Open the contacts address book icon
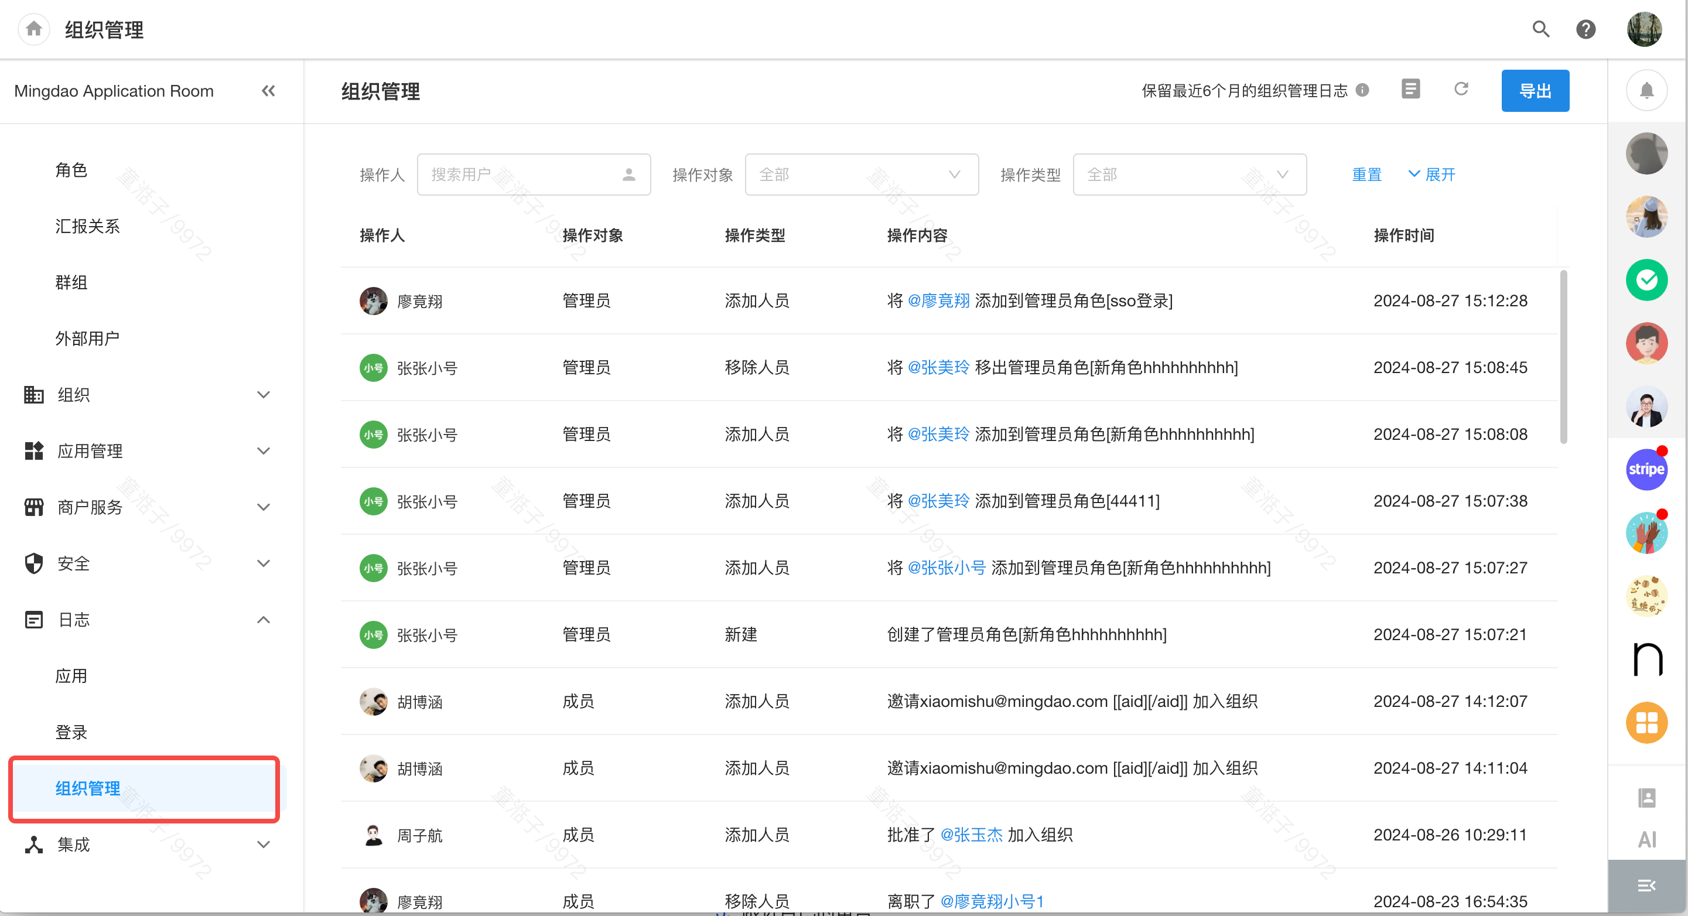The image size is (1688, 916). 1646,798
